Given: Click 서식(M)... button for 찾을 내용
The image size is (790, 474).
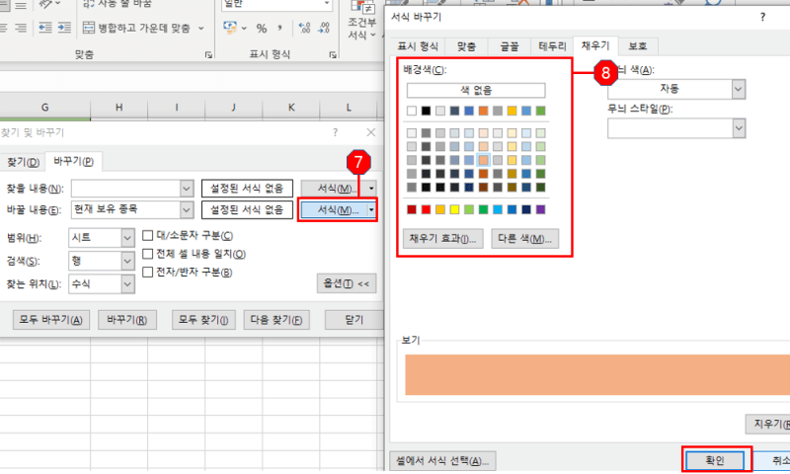Looking at the screenshot, I should pos(334,189).
